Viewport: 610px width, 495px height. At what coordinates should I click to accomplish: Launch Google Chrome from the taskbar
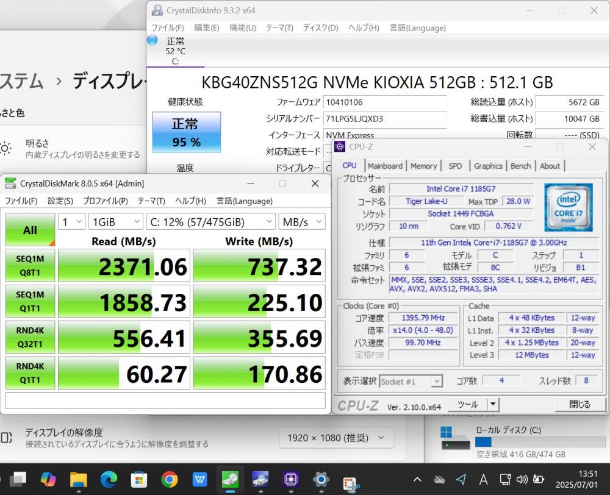click(x=169, y=479)
